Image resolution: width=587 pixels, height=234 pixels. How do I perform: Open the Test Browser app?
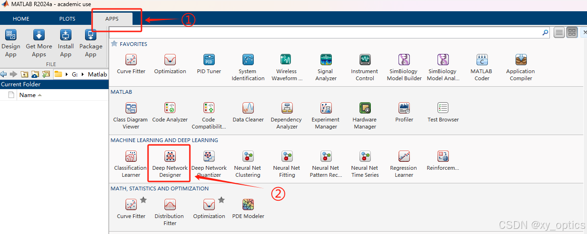pyautogui.click(x=443, y=113)
